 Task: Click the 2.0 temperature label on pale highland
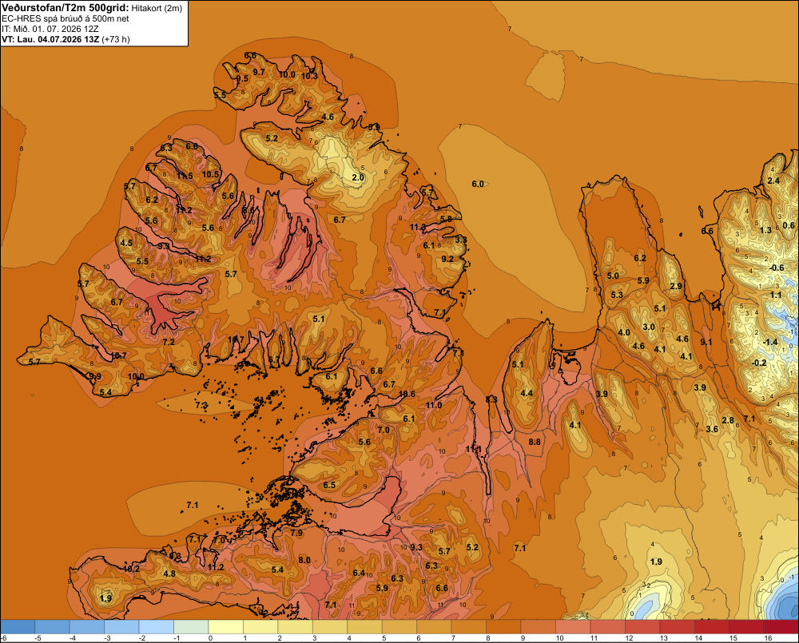(x=358, y=177)
